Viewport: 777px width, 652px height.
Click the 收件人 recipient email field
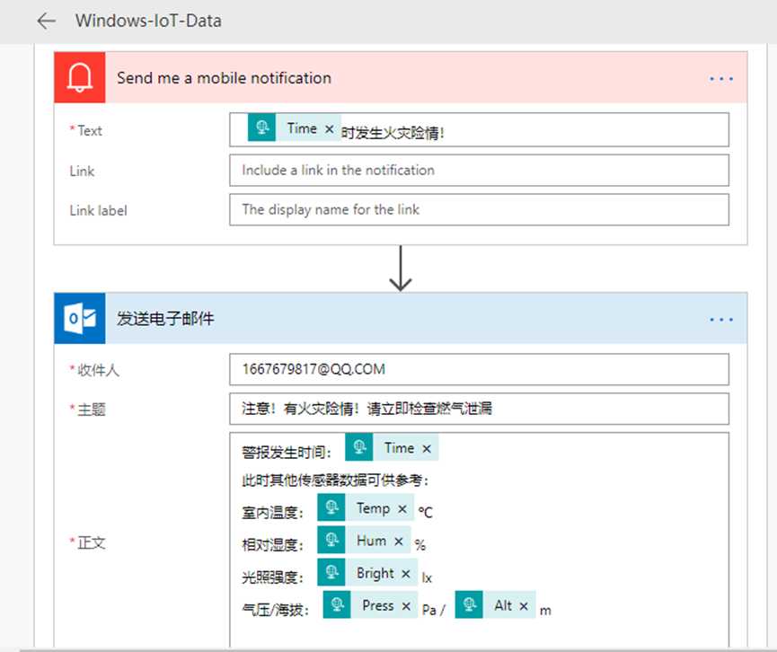[479, 369]
